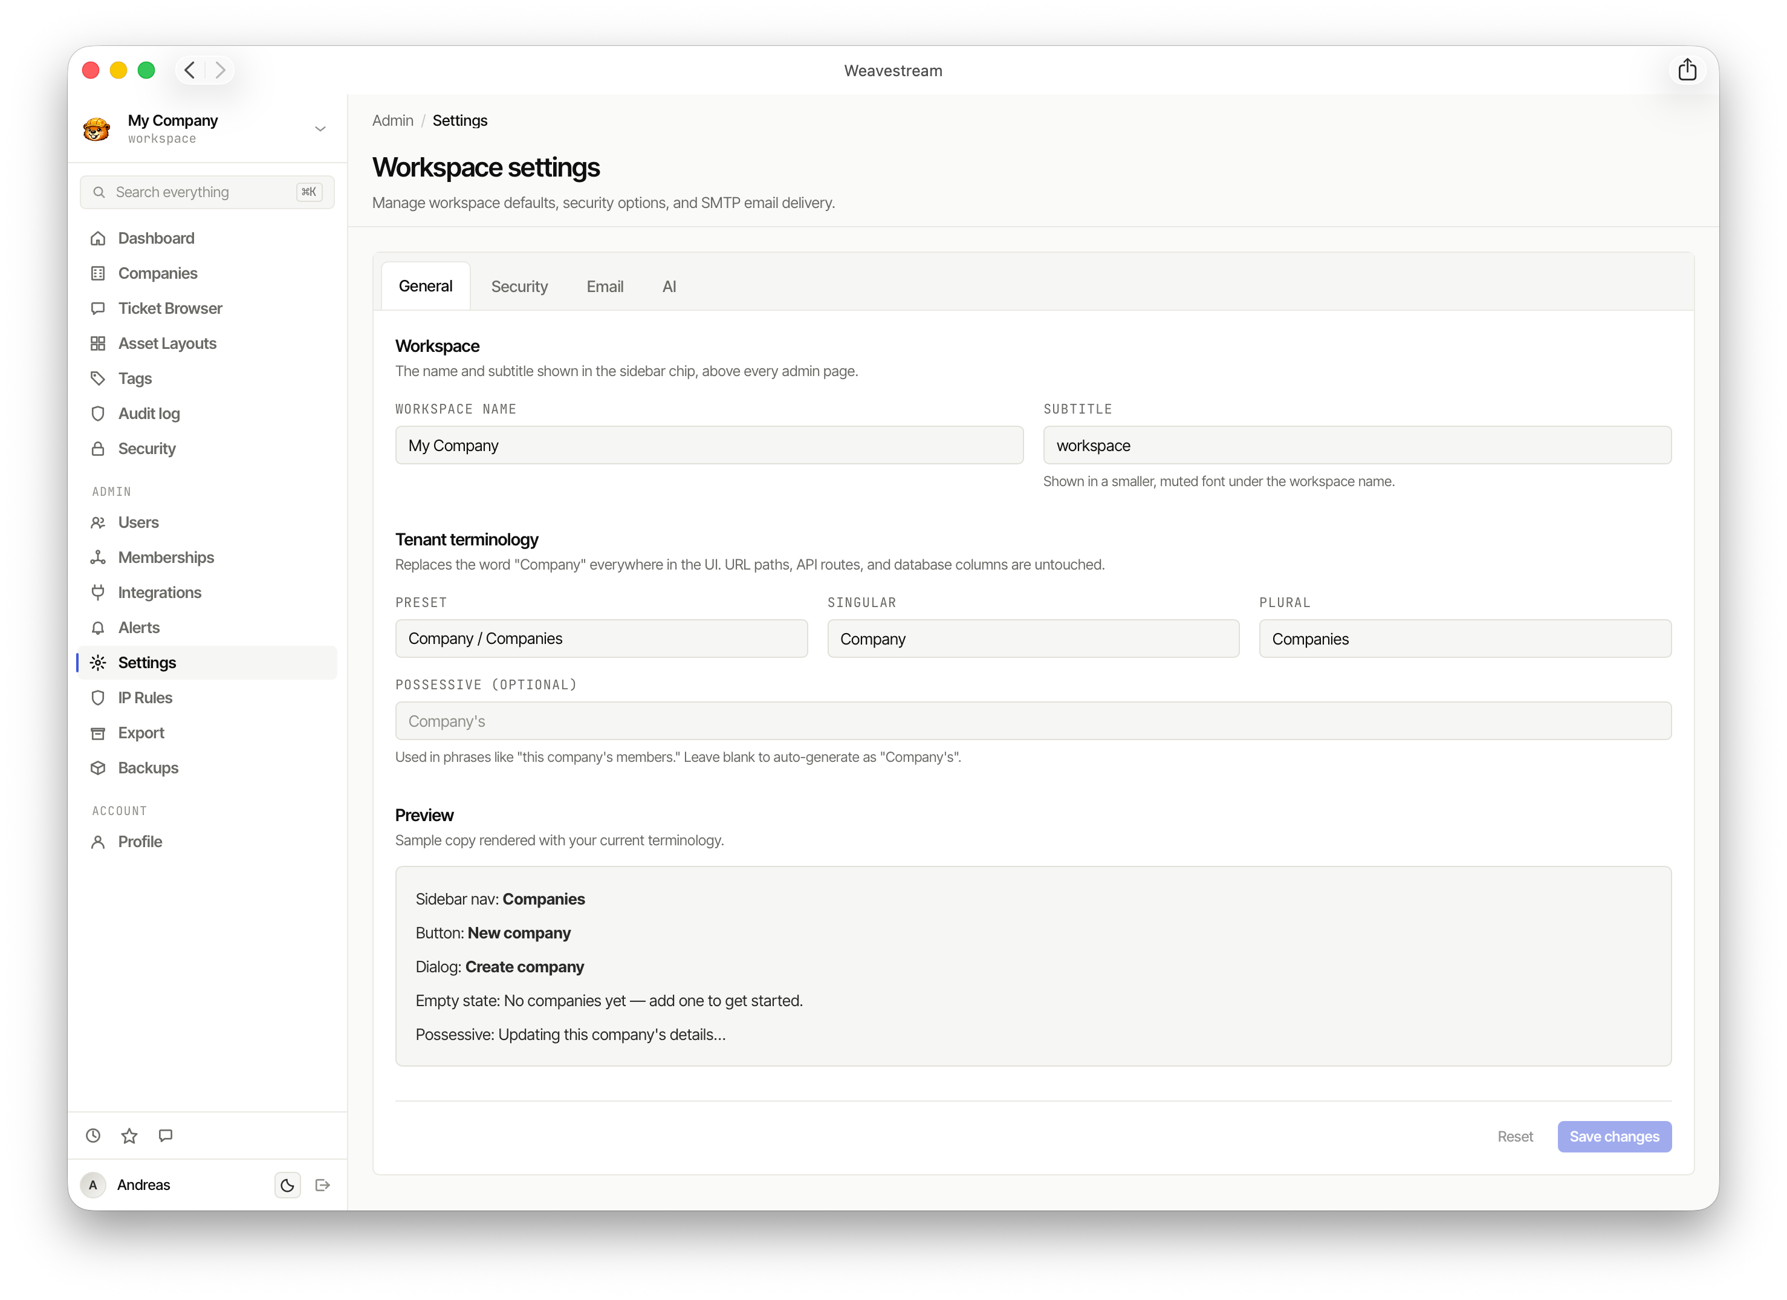Click the Search everything field
The height and width of the screenshot is (1300, 1787).
coord(207,192)
